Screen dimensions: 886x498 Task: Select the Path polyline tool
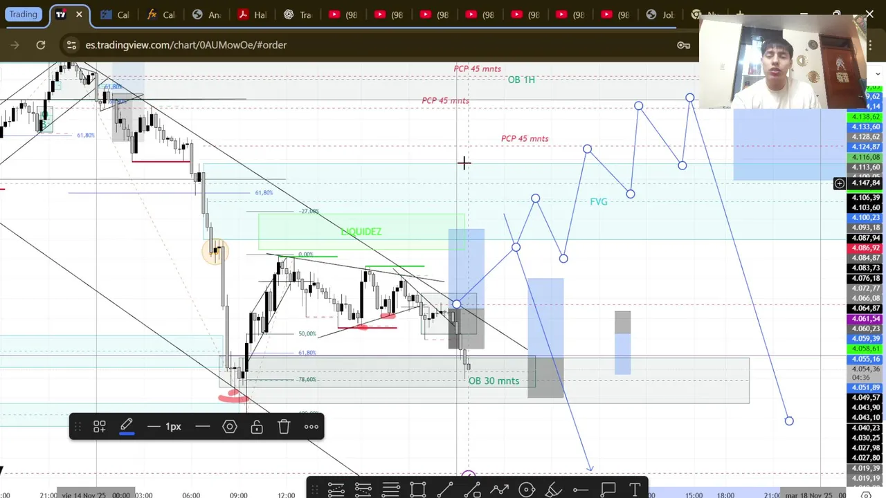(499, 490)
